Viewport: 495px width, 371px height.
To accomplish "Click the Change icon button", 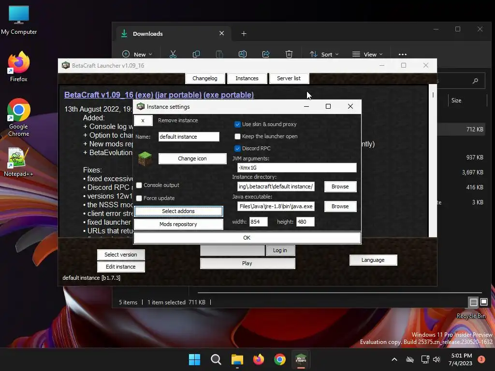I will coord(192,158).
